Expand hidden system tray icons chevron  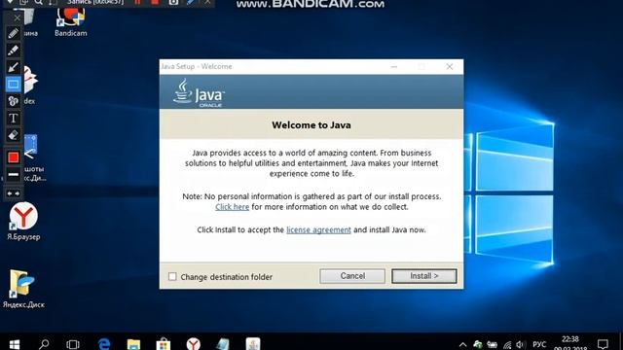click(463, 344)
